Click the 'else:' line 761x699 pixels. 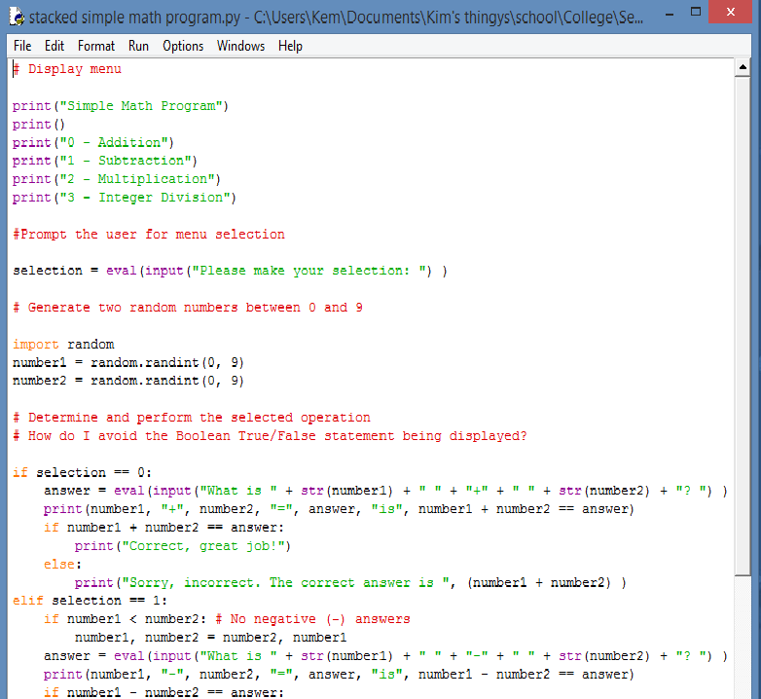coord(62,565)
